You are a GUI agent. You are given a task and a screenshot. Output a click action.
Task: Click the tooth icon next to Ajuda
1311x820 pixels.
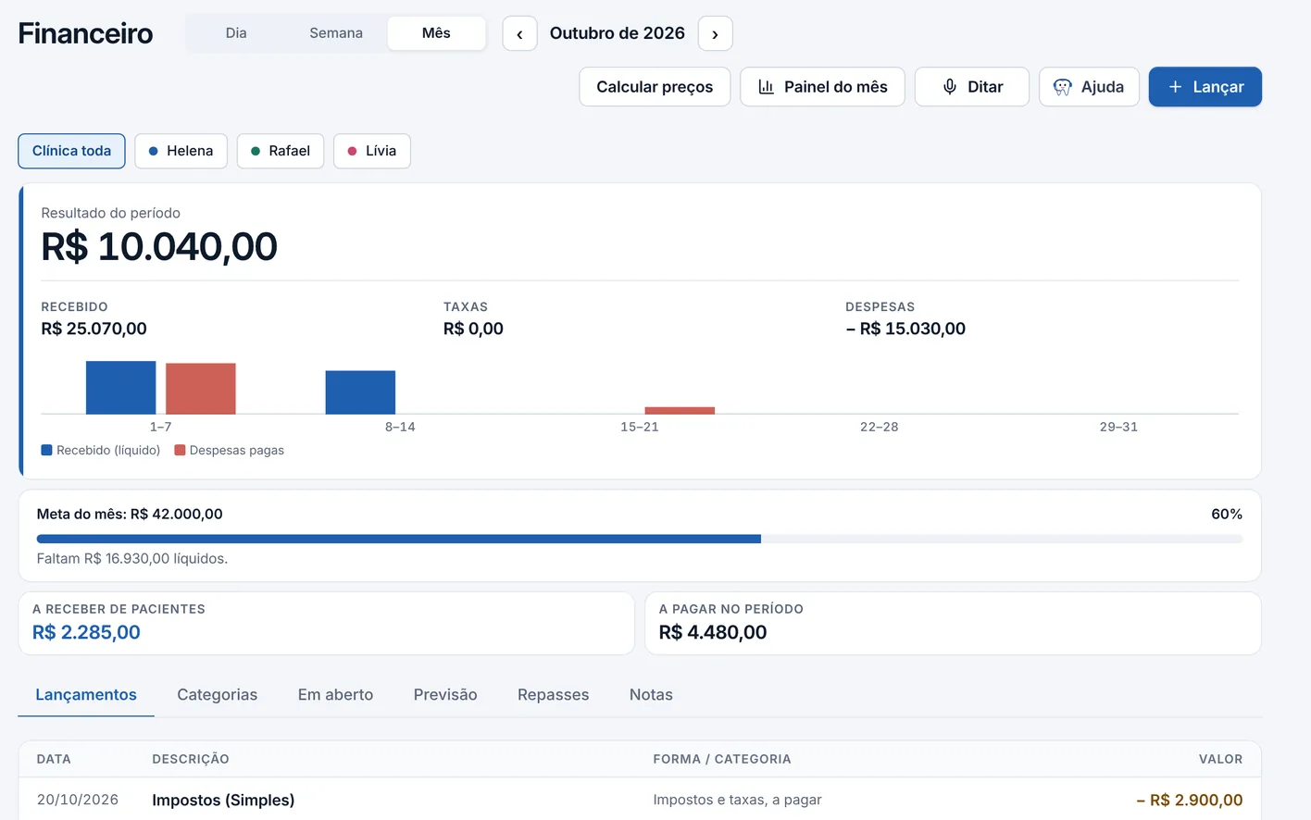1063,87
